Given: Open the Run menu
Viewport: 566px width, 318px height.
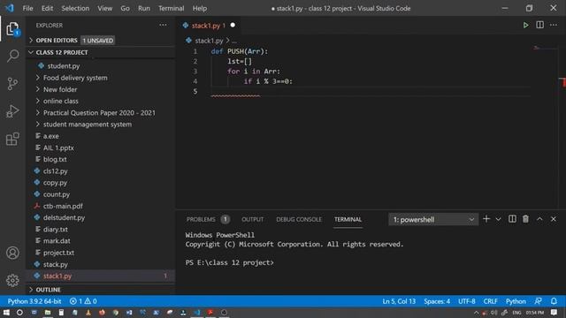Looking at the screenshot, I should tap(143, 8).
